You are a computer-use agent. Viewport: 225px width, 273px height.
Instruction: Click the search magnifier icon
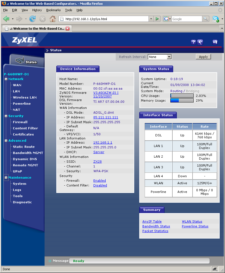point(206,19)
